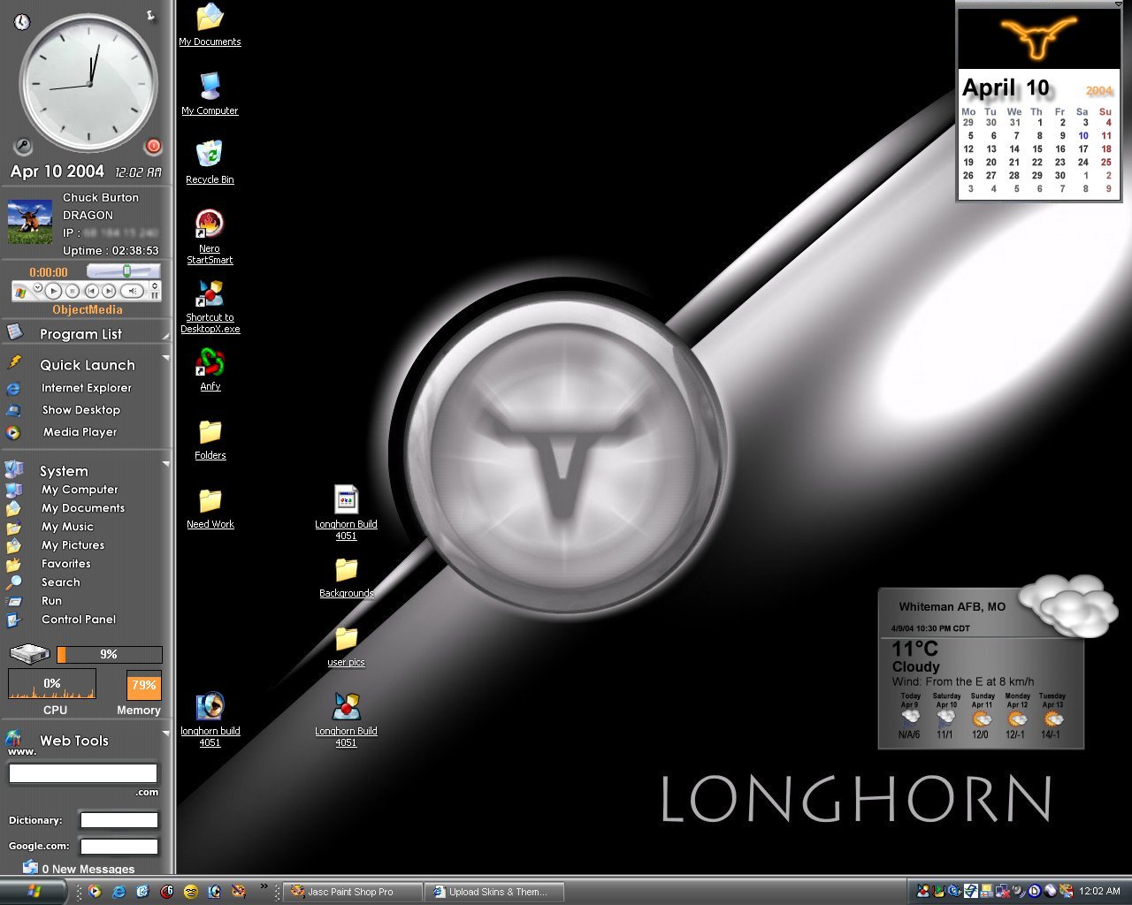Click the wrench settings icon under the clock
Viewport: 1132px width, 905px height.
(24, 146)
